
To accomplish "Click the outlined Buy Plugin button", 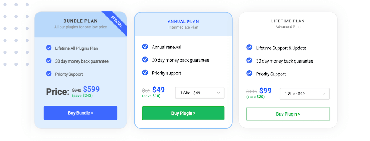I will pyautogui.click(x=288, y=114).
